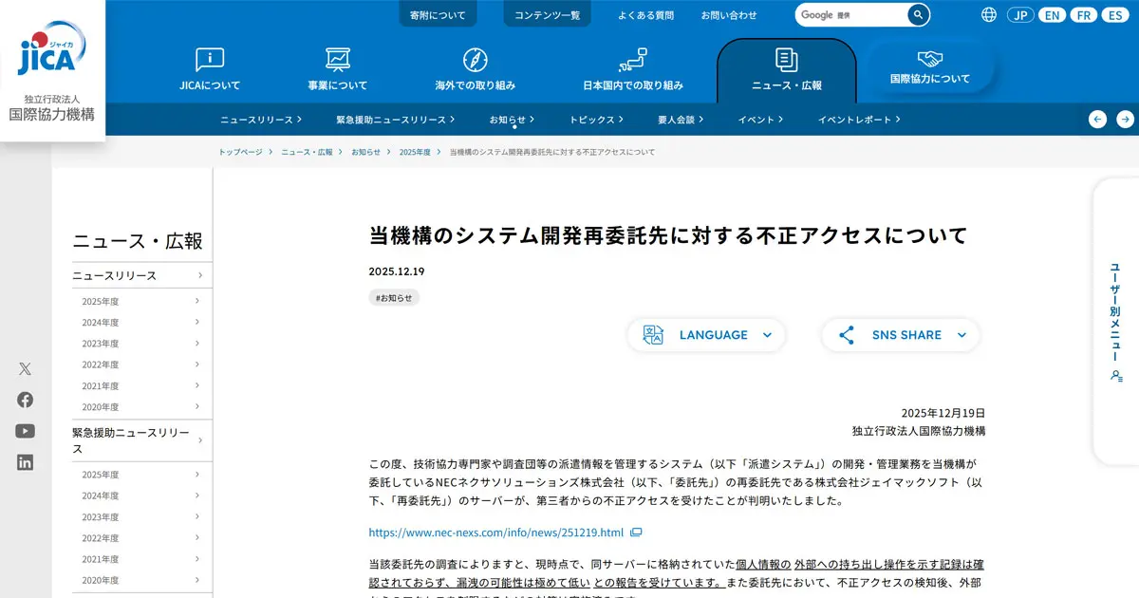Open JICA's YouTube channel icon
The image size is (1139, 598).
coord(25,431)
